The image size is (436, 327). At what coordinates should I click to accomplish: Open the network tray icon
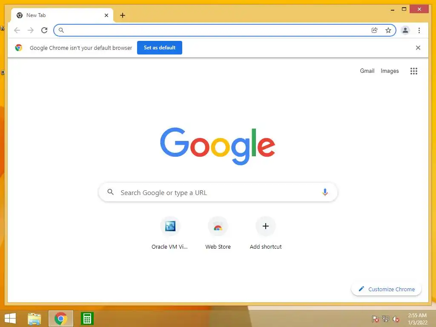(386, 318)
